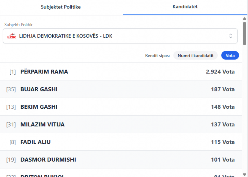Screen dimensions: 248x177
Task: Click candidate number [35] label
Action: tap(11, 89)
